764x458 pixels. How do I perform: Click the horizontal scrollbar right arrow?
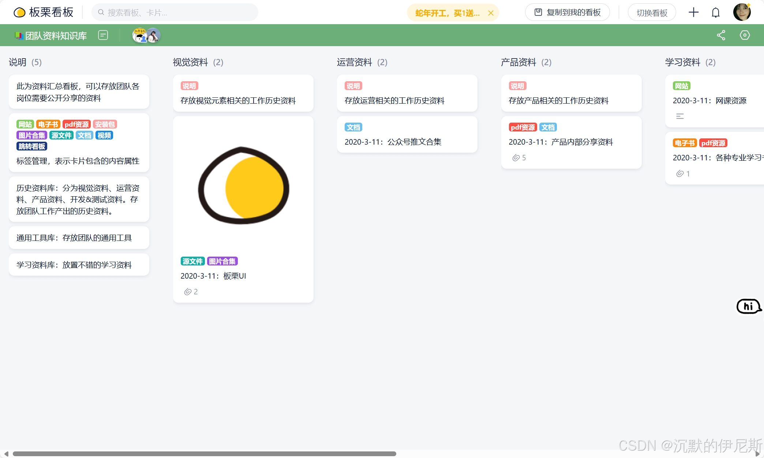pyautogui.click(x=757, y=454)
